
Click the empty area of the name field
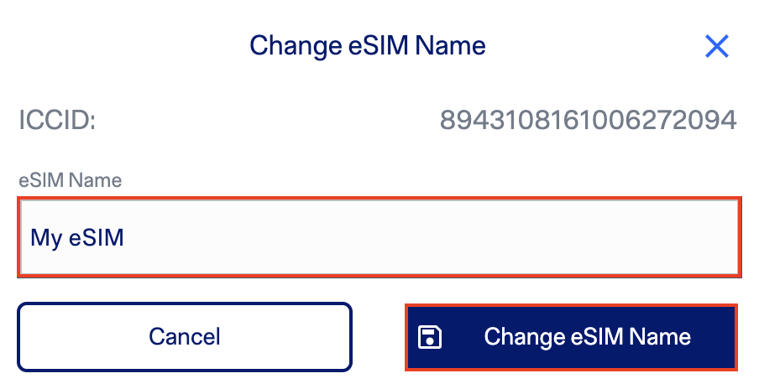[462, 238]
